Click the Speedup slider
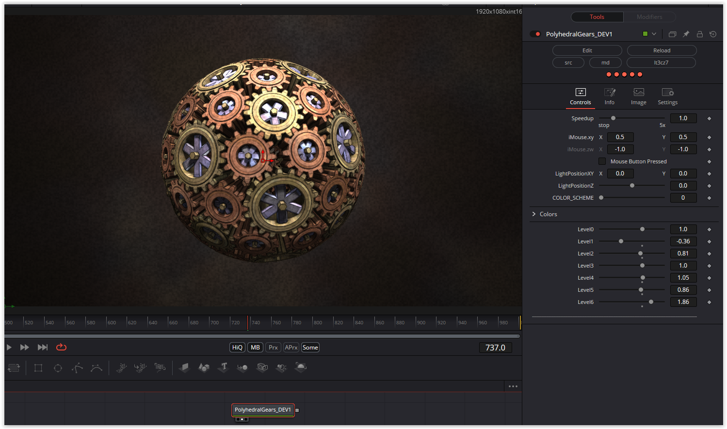This screenshot has height=429, width=727. click(632, 118)
